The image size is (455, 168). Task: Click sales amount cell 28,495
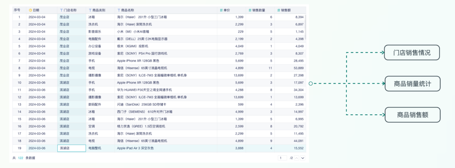pyautogui.click(x=290, y=61)
